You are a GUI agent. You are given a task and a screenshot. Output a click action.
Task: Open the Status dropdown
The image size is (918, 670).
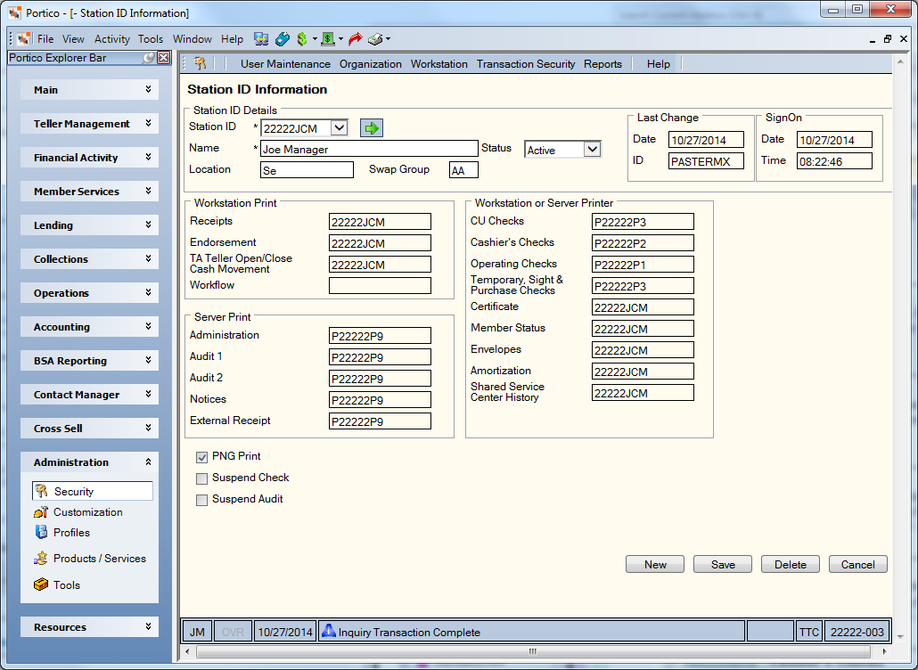point(592,149)
